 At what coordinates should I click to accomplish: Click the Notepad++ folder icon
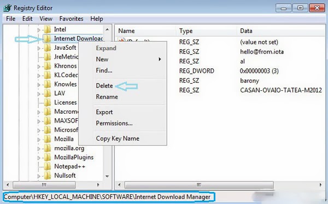[48, 166]
